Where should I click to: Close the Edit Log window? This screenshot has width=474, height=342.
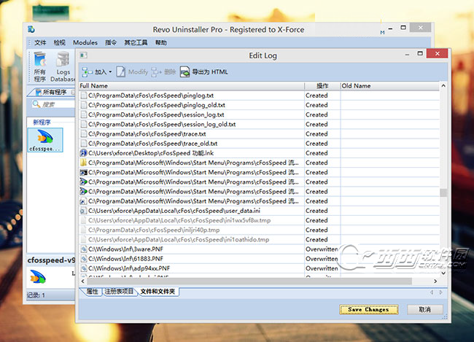pos(437,53)
